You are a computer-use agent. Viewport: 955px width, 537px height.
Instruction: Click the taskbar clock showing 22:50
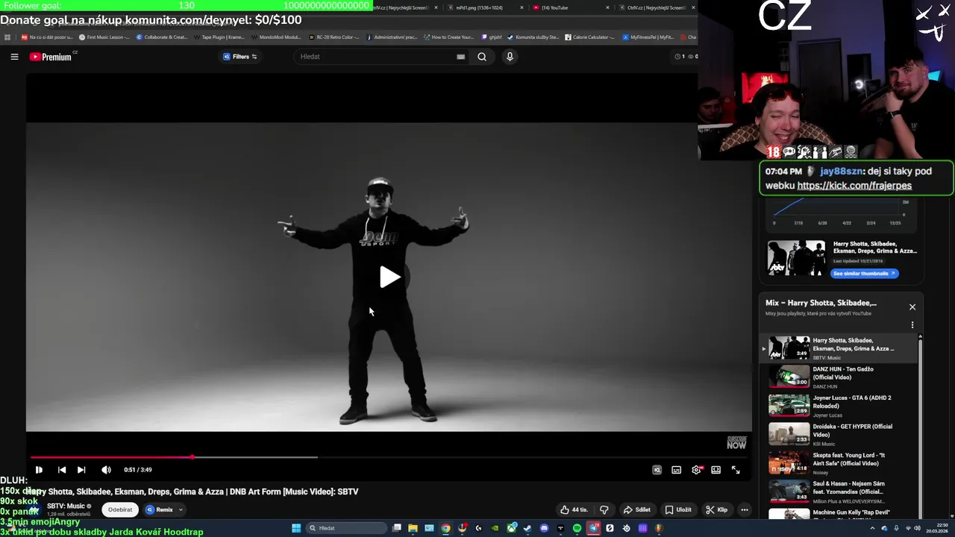tap(937, 528)
